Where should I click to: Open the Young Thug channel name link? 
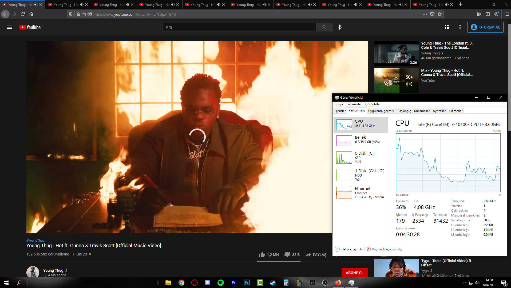click(53, 270)
